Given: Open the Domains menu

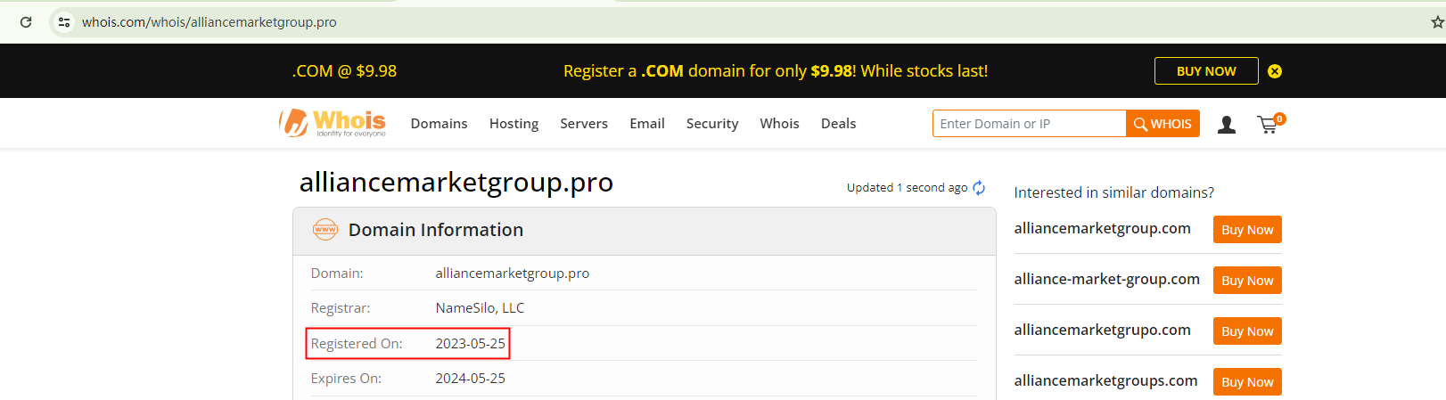Looking at the screenshot, I should point(439,124).
